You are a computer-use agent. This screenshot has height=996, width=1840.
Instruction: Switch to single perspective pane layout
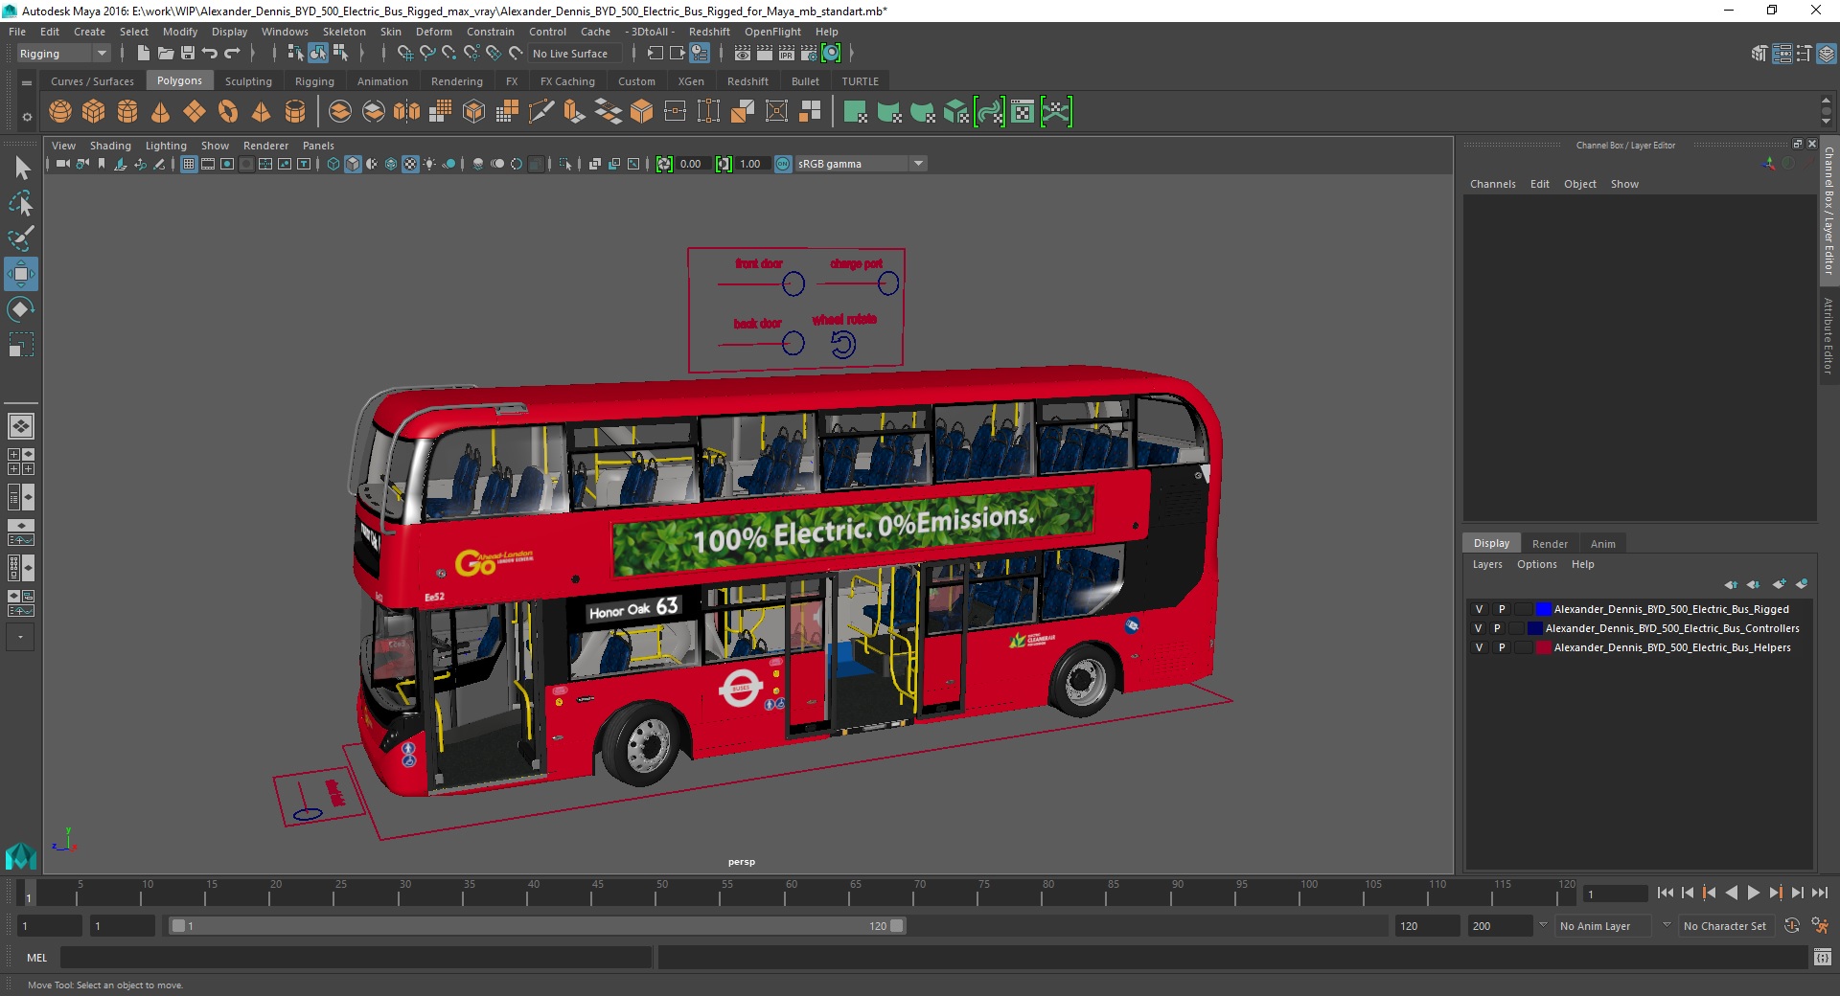coord(21,426)
